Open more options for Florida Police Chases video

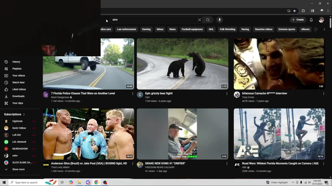pos(133,94)
